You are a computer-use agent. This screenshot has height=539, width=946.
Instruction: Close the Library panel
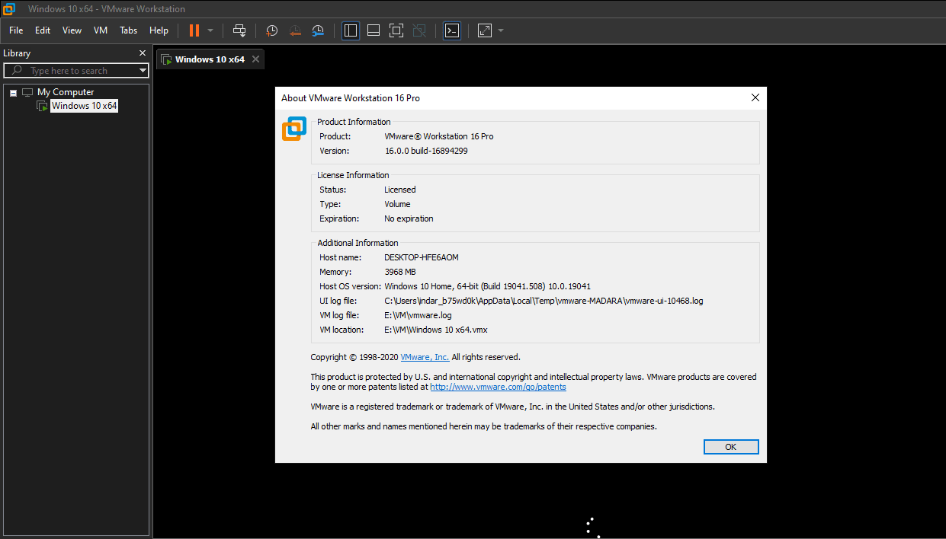(x=142, y=53)
